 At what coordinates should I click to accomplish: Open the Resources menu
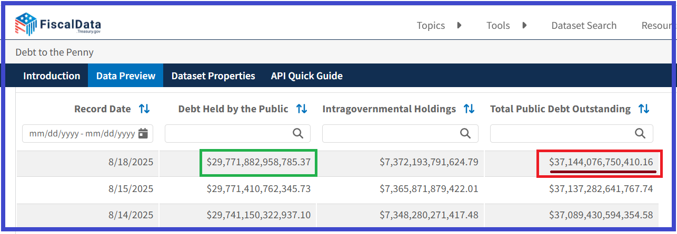tap(658, 25)
